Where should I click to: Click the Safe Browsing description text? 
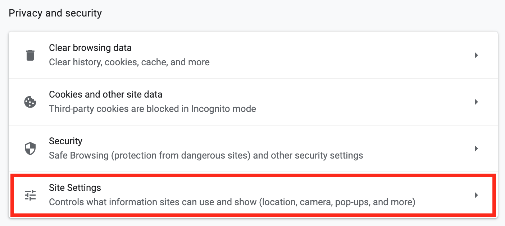point(206,156)
